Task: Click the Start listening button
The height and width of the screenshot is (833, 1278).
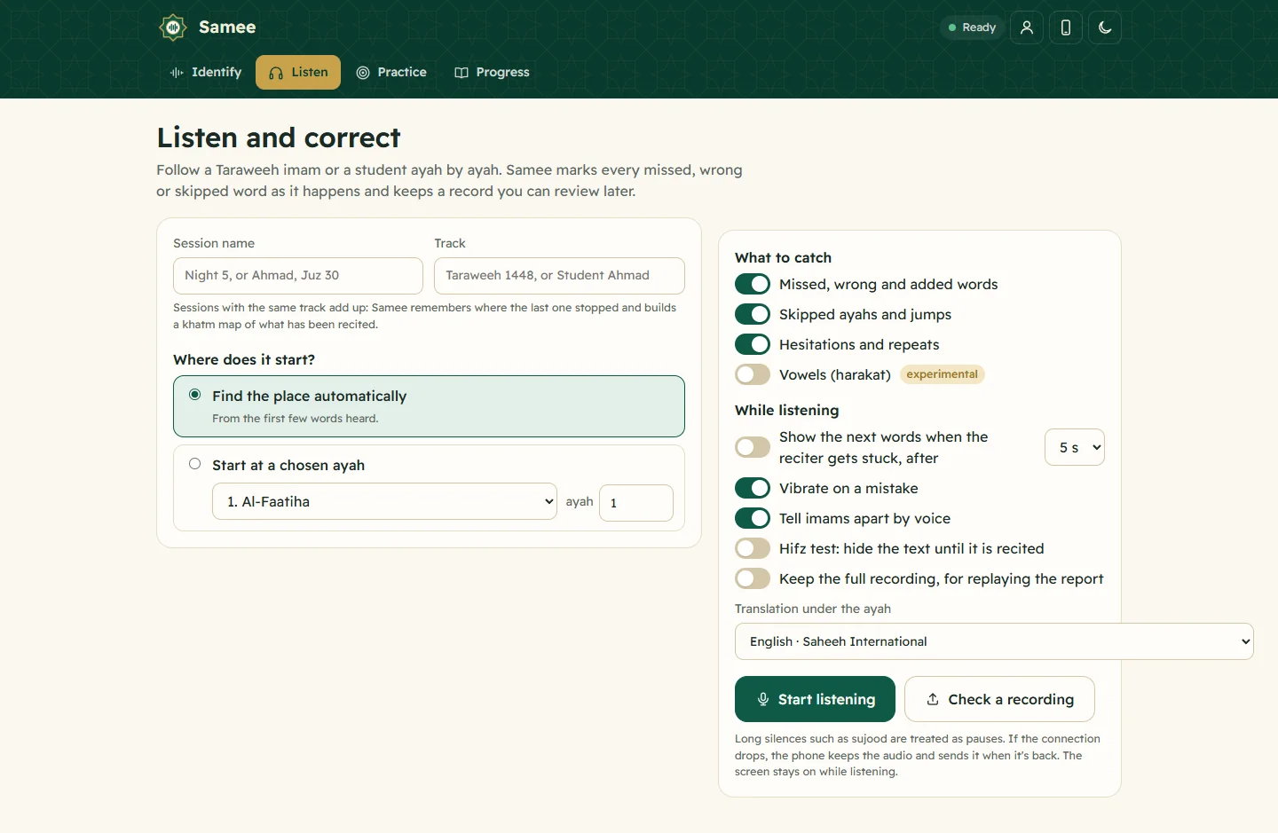Action: (816, 699)
